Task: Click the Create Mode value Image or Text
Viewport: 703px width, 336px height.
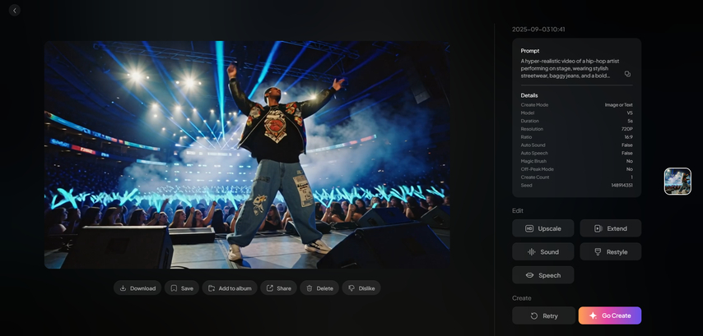Action: point(619,104)
